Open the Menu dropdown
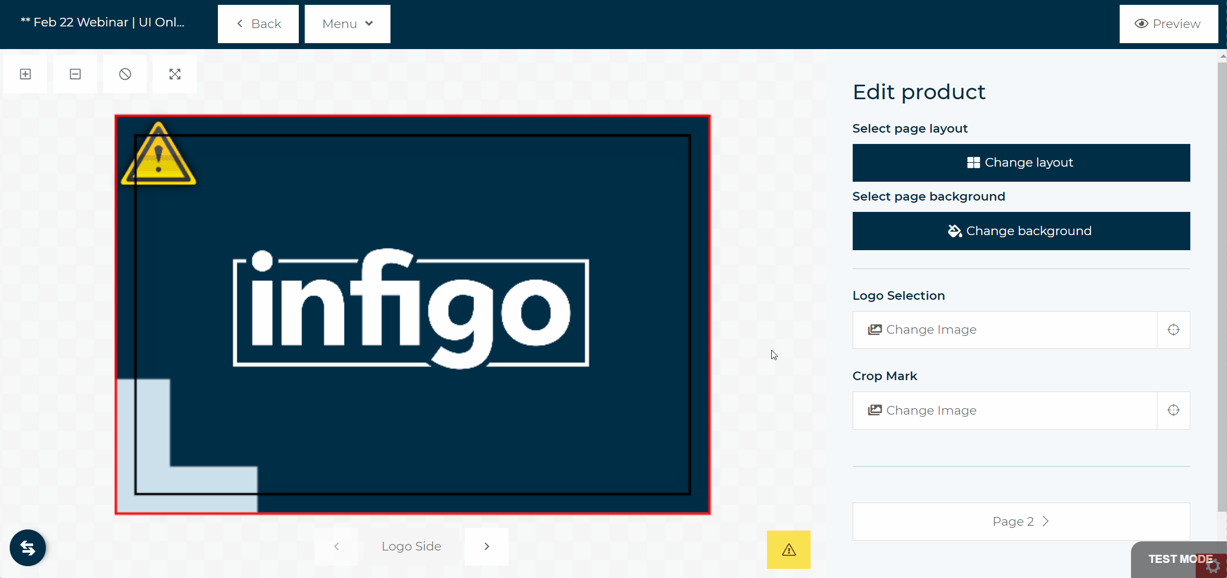Image resolution: width=1227 pixels, height=578 pixels. (347, 24)
